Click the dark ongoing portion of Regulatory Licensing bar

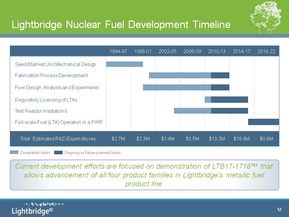(229, 99)
